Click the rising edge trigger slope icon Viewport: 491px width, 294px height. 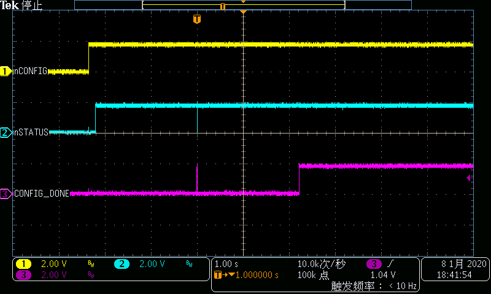(x=390, y=264)
